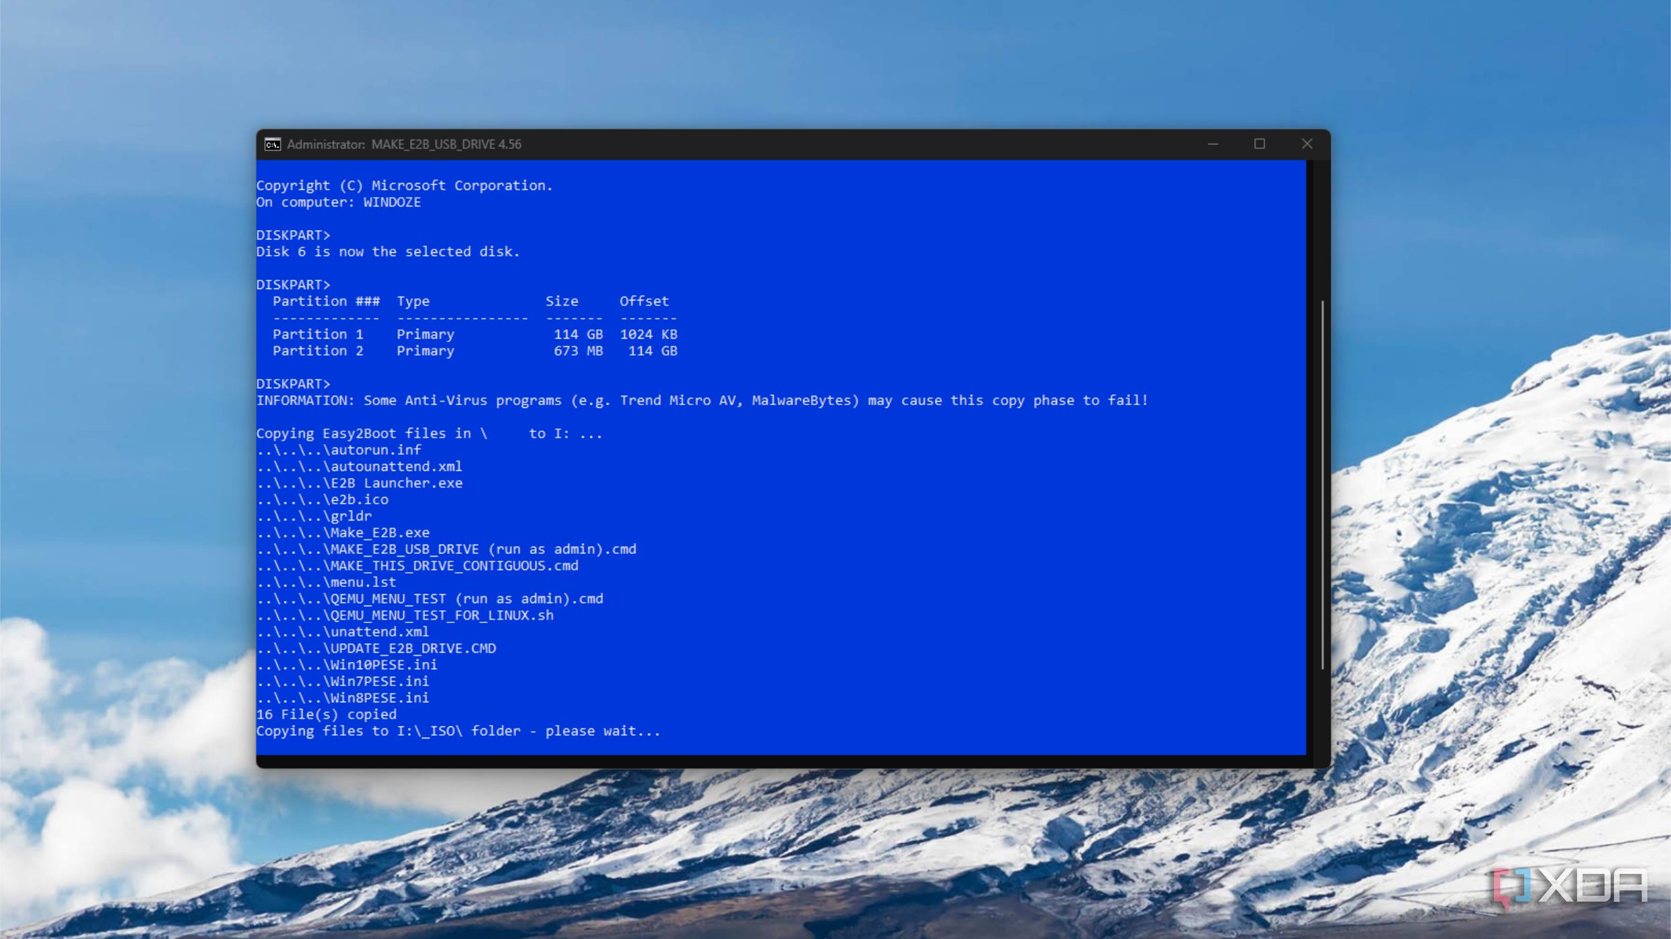Click the 'Make_E2B.exe' file line

(x=343, y=533)
